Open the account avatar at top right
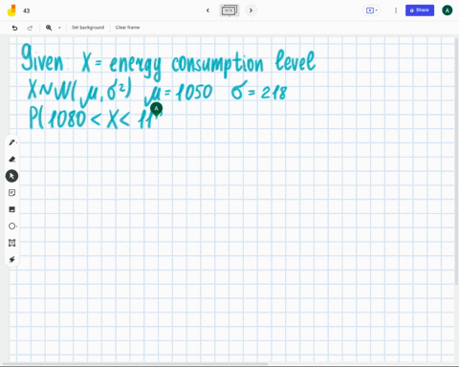The width and height of the screenshot is (459, 367). [x=448, y=11]
